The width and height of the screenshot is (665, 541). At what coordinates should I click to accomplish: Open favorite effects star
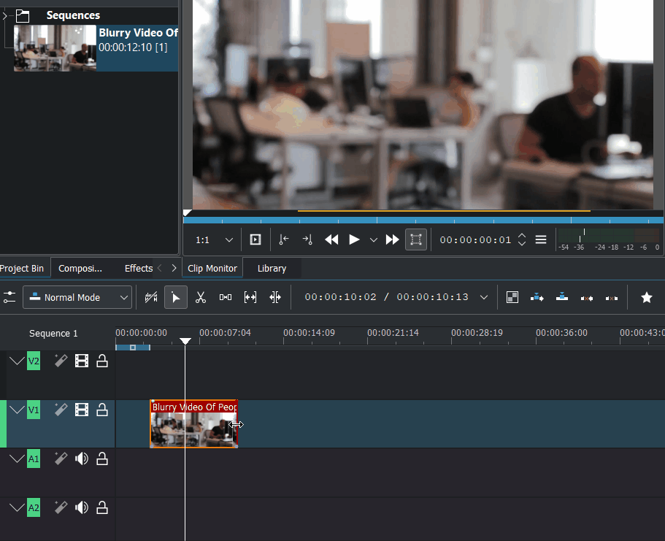[646, 297]
